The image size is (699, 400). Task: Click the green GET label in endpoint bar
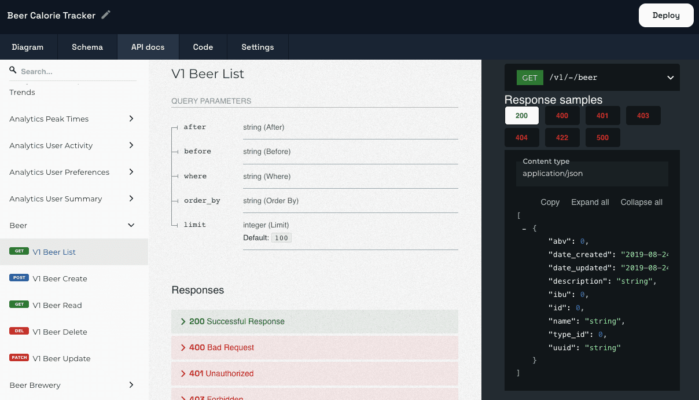pos(530,78)
